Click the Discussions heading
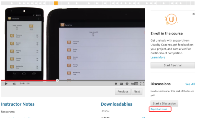 [161, 84]
